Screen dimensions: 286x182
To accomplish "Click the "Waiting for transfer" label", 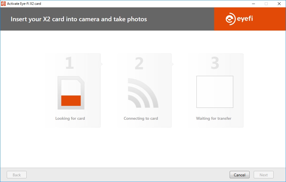I will click(214, 118).
